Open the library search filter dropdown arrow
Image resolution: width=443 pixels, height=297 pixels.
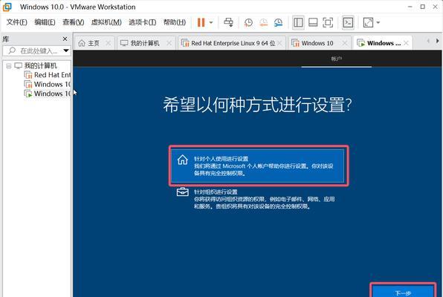click(66, 50)
